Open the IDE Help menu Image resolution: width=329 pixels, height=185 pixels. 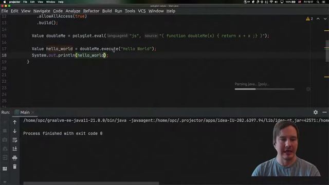click(x=171, y=11)
